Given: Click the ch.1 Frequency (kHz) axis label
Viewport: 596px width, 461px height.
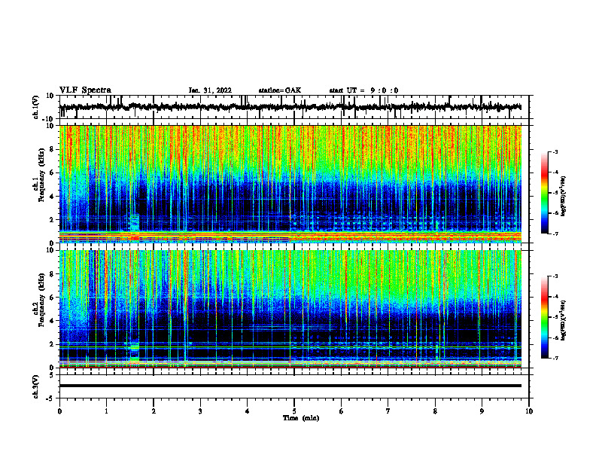Looking at the screenshot, I should [39, 184].
